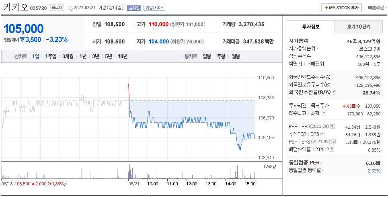Select the 1주일 line chart period

(x=51, y=56)
